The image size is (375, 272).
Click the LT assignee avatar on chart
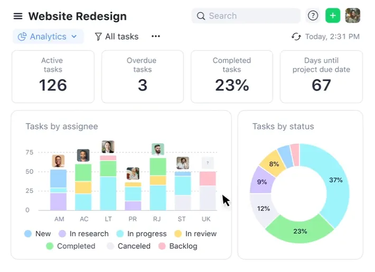108,147
